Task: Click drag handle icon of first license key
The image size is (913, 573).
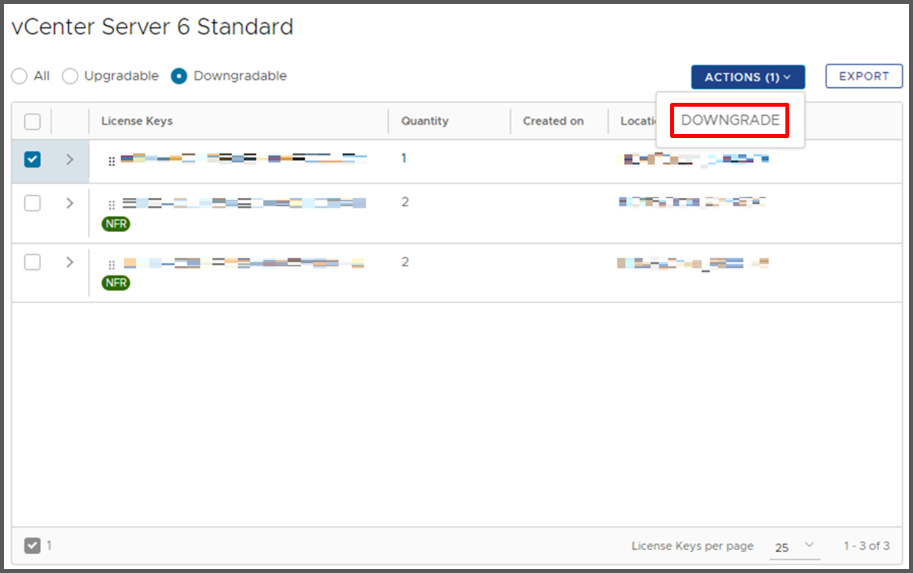Action: coord(111,161)
